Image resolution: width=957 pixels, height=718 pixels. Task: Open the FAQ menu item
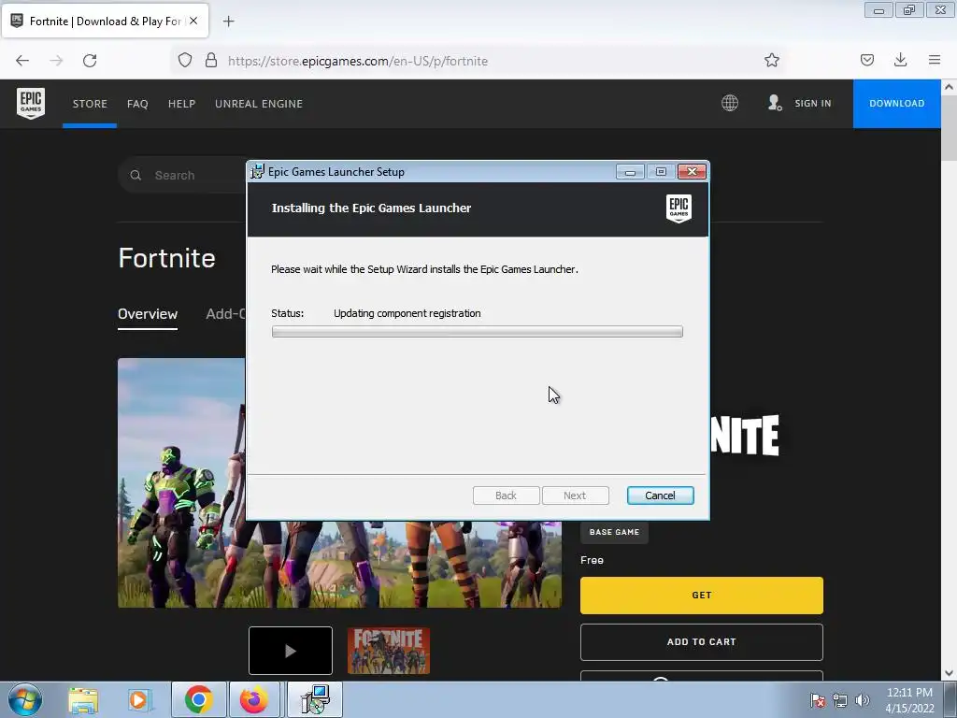pos(137,104)
